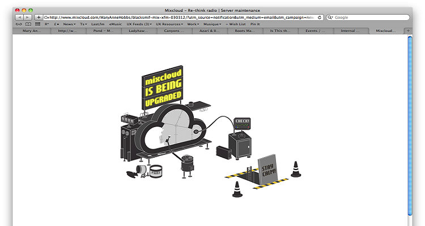Switch to the Canyons ... tab
This screenshot has height=226, width=425.
(x=174, y=31)
